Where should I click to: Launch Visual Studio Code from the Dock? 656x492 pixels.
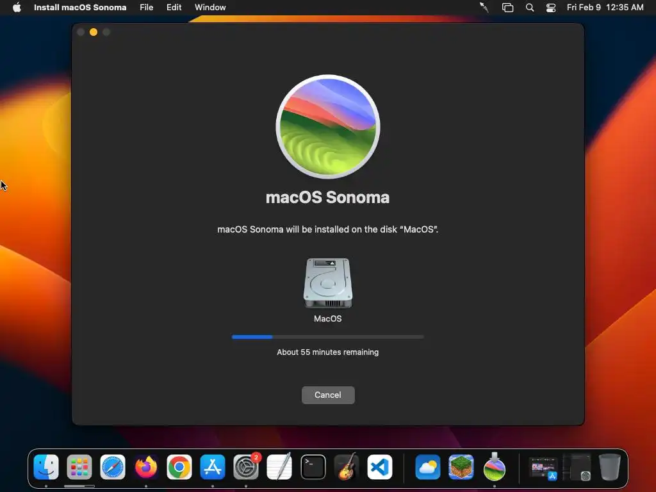(x=380, y=467)
